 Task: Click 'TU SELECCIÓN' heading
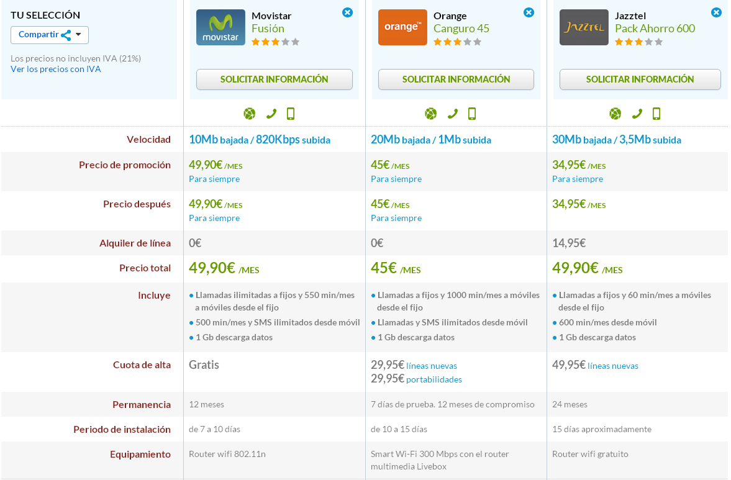coord(45,15)
